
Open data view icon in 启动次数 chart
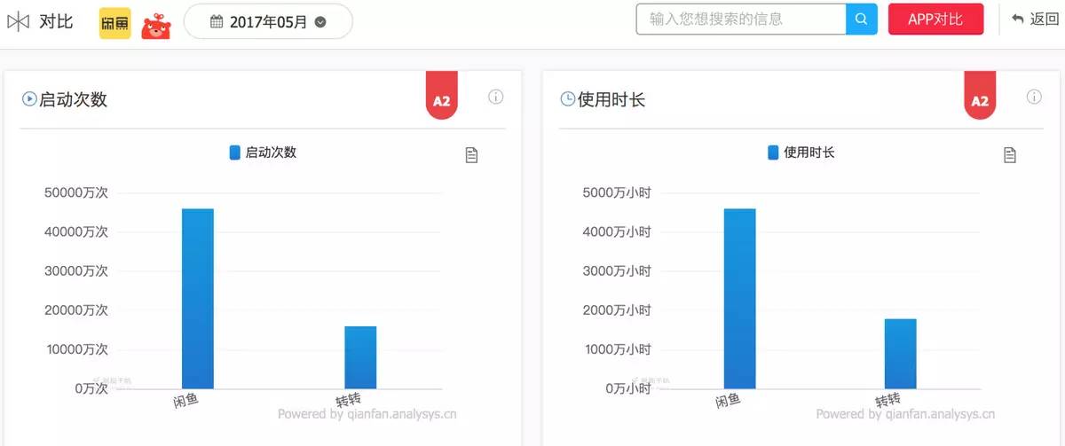471,155
